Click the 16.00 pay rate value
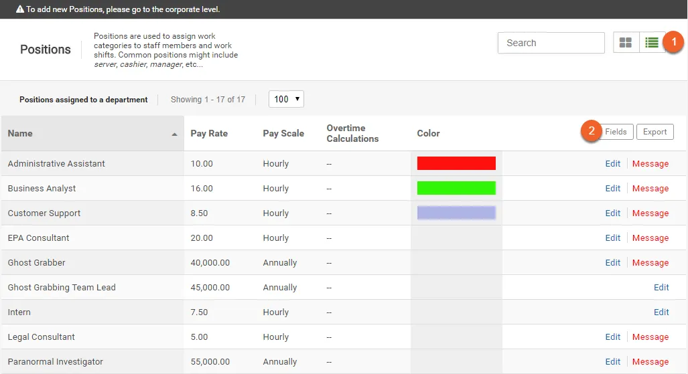 pos(202,188)
